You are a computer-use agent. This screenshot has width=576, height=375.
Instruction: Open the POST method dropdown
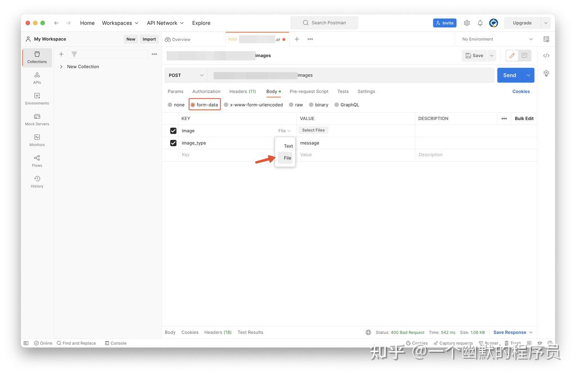pos(186,76)
